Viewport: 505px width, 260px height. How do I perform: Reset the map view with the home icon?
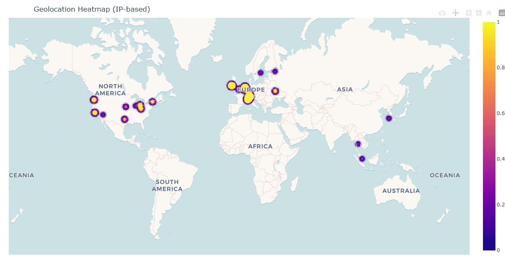click(488, 13)
